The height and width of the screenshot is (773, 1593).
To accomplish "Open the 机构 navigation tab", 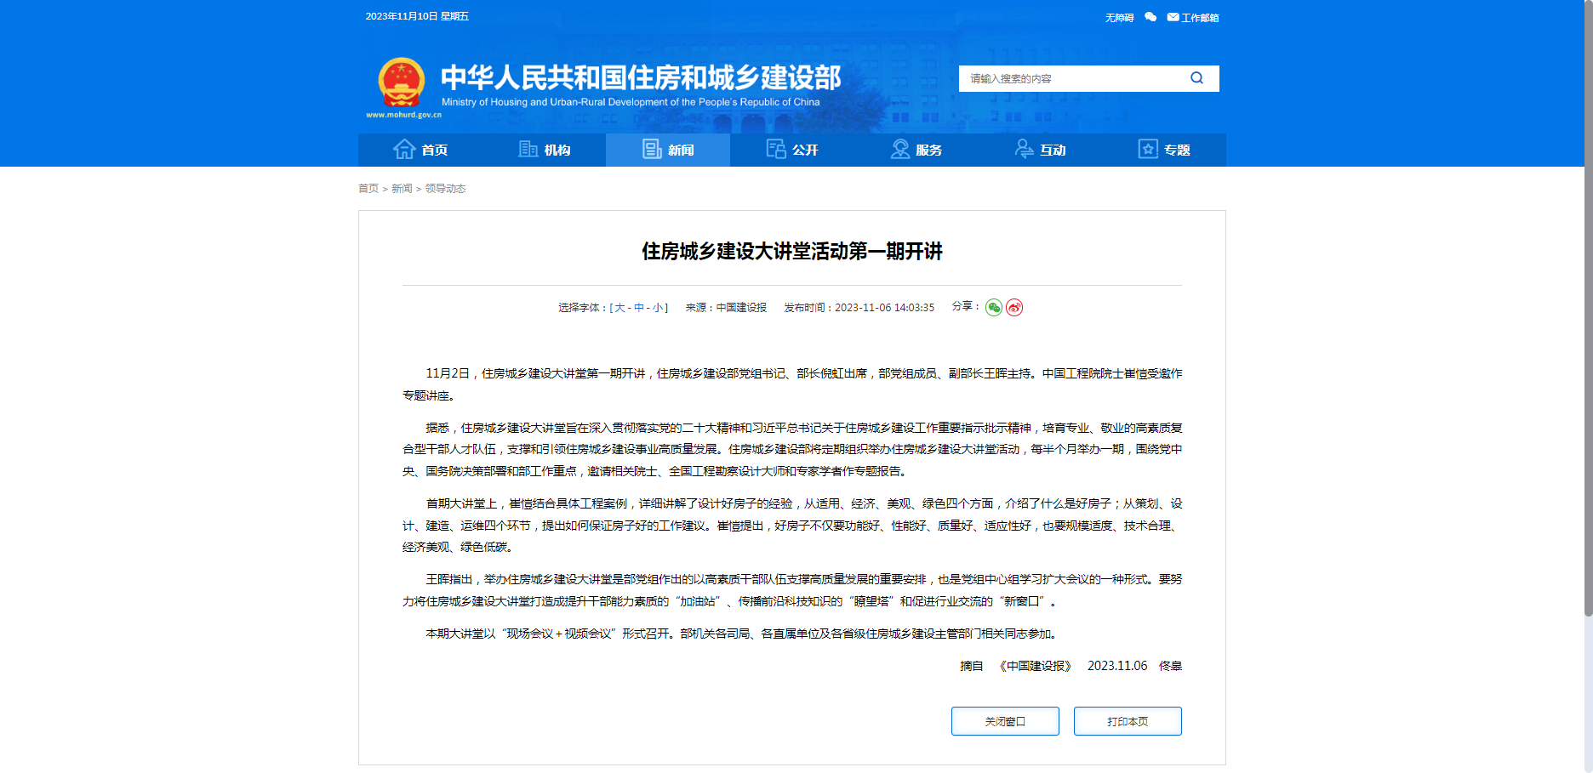I will [x=545, y=150].
